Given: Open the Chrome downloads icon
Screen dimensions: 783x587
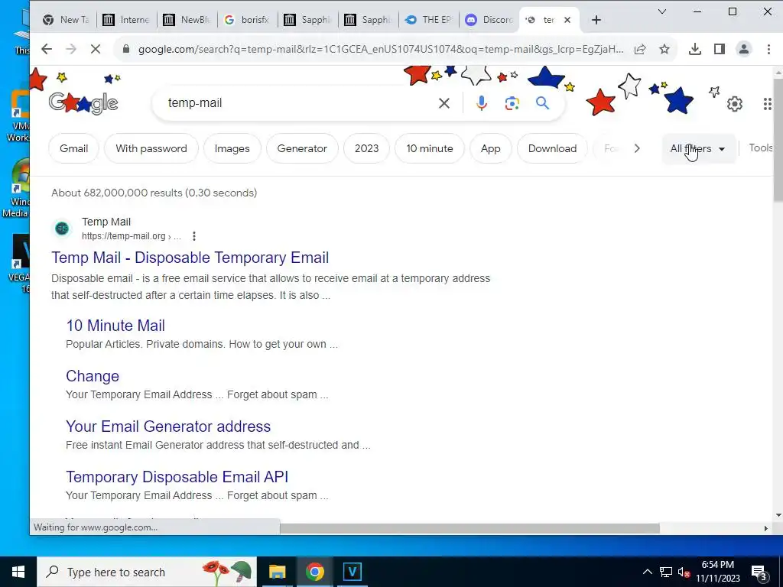Looking at the screenshot, I should pos(694,49).
